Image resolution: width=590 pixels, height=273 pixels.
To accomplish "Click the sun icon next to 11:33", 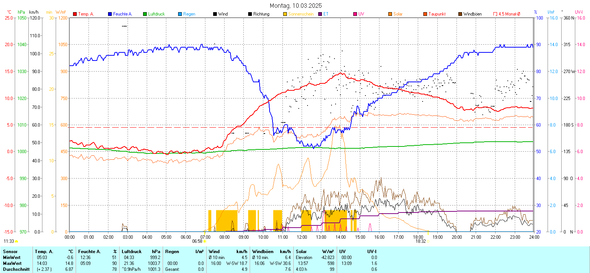I will [16, 241].
